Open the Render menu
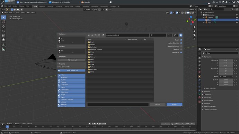This screenshot has width=239, height=134. click(15, 6)
